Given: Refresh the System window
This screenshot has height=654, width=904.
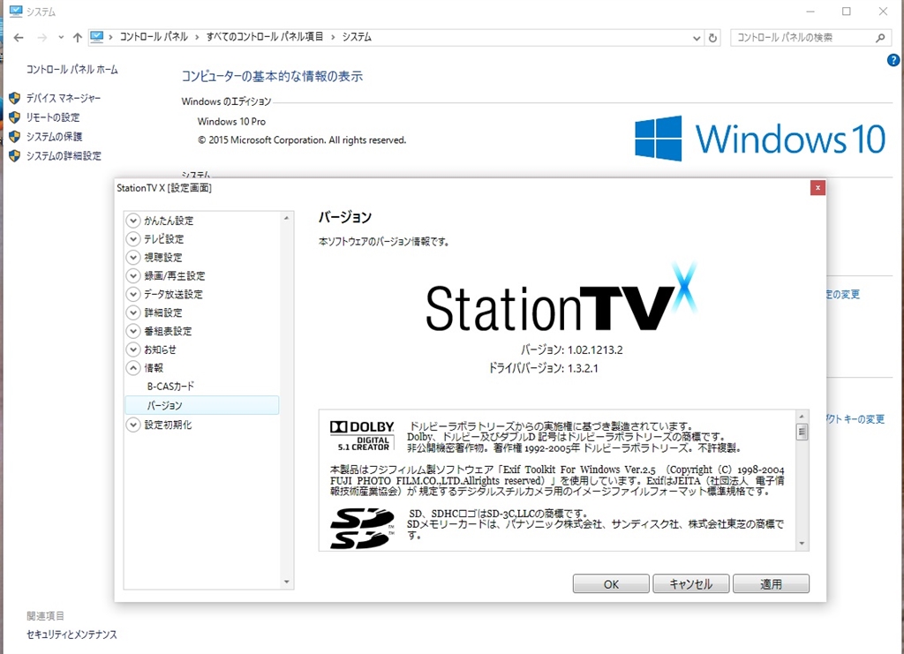Looking at the screenshot, I should (x=712, y=38).
